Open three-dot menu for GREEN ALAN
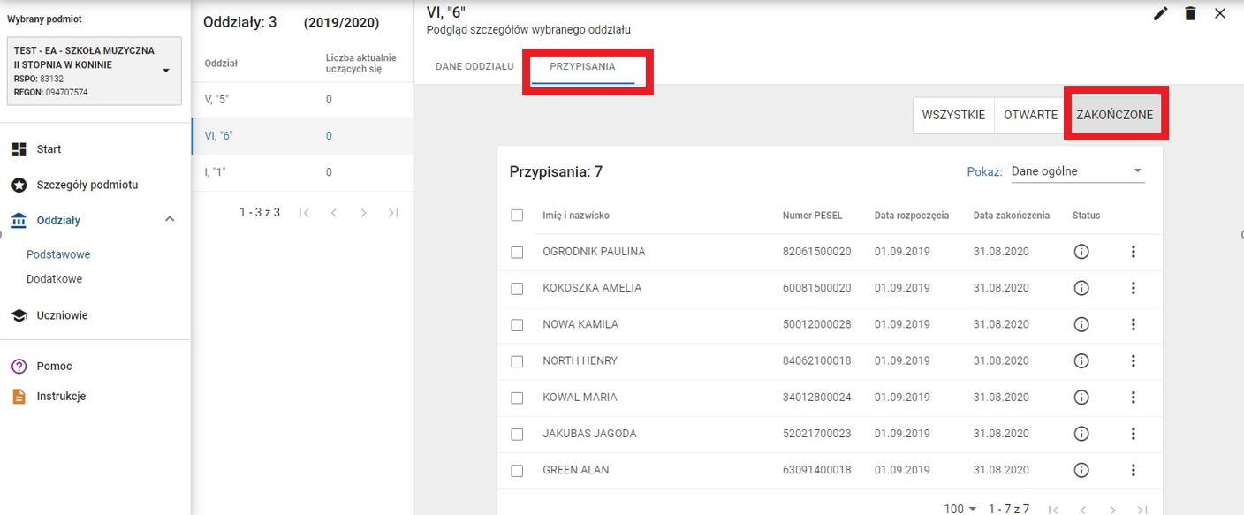This screenshot has width=1244, height=515. click(x=1133, y=470)
